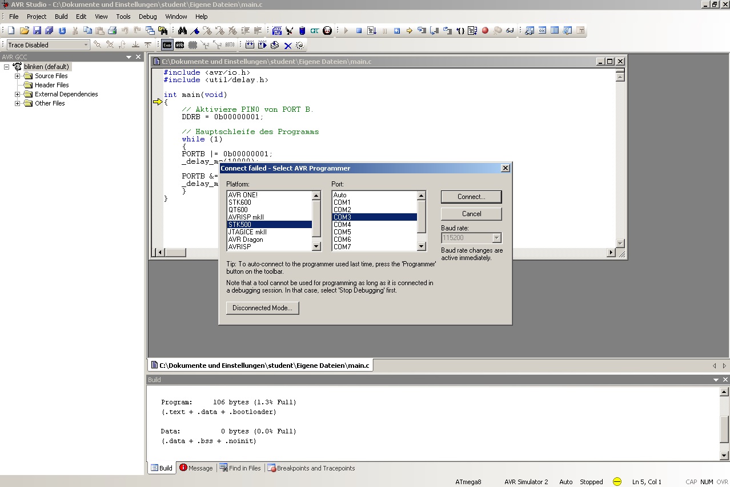Select COM4 port

(x=375, y=225)
